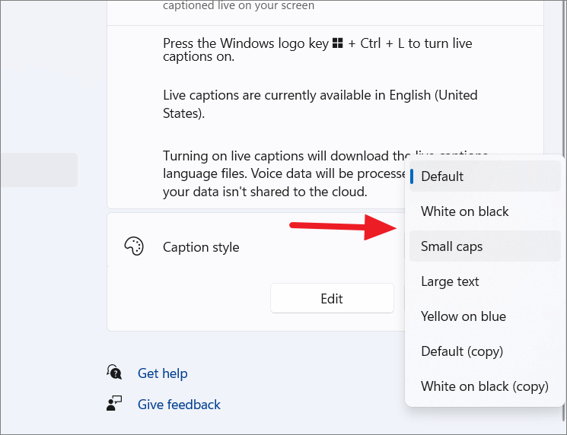Click the Give feedback person icon
Image resolution: width=567 pixels, height=435 pixels.
coord(114,403)
